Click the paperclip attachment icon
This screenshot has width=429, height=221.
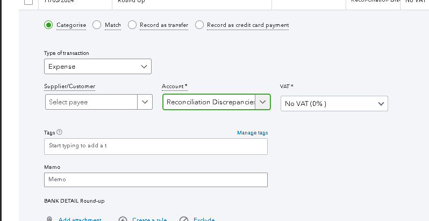(x=49, y=219)
